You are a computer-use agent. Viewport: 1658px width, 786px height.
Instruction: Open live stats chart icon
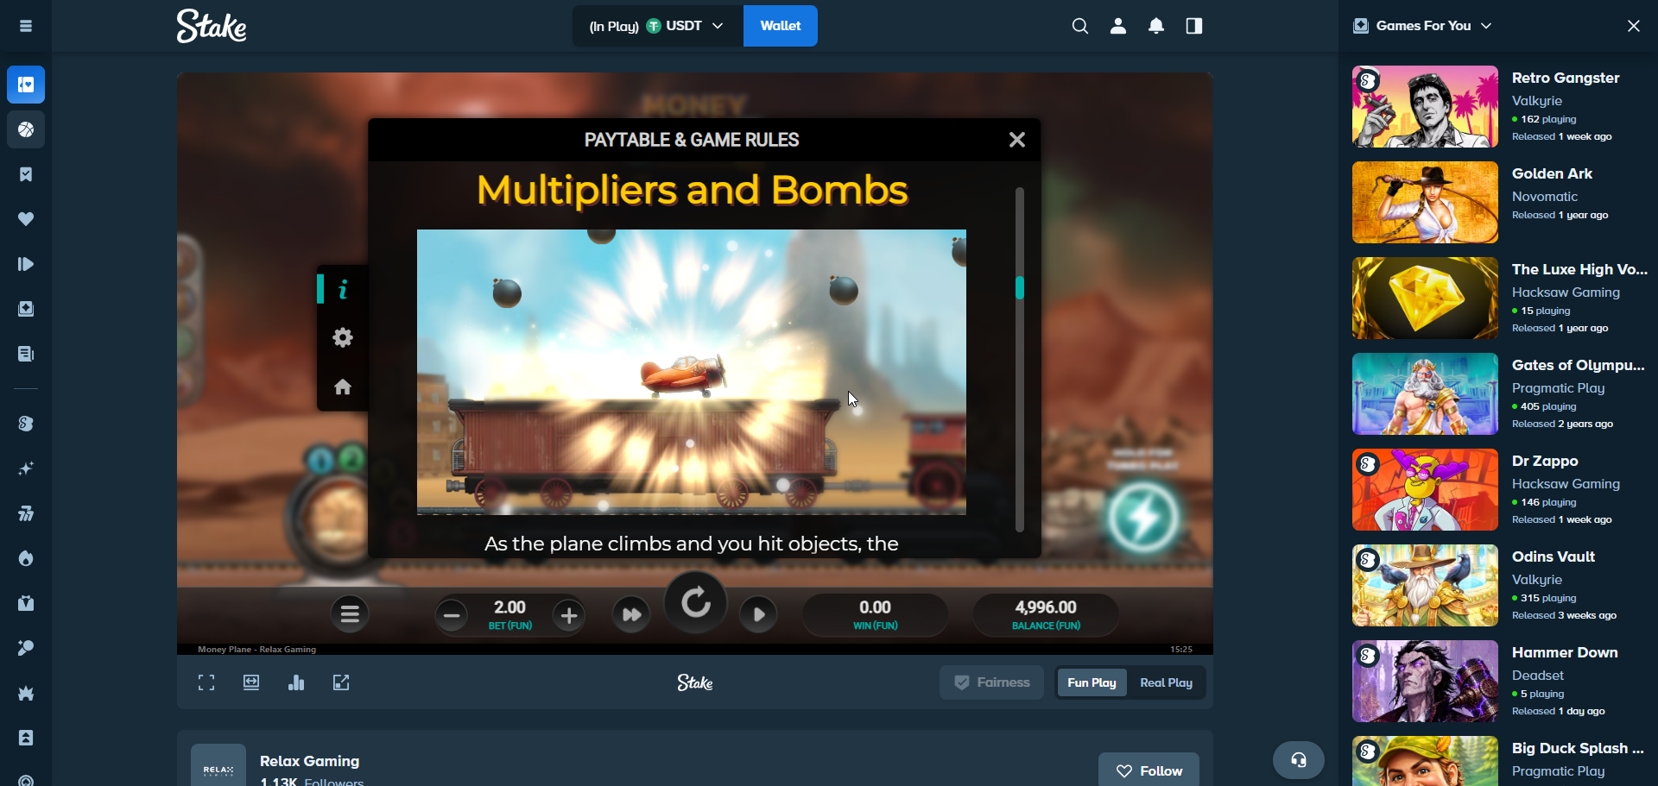pyautogui.click(x=296, y=682)
